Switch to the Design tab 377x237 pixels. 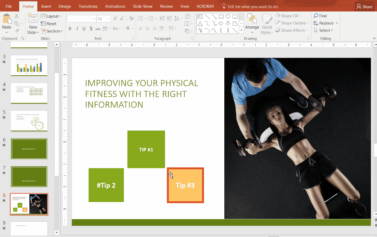64,6
